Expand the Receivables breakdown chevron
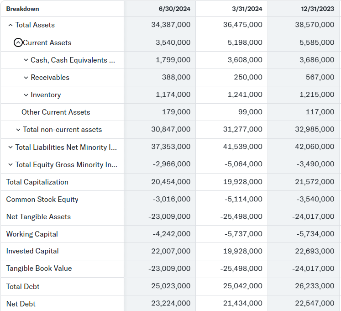The image size is (341, 311). click(26, 78)
